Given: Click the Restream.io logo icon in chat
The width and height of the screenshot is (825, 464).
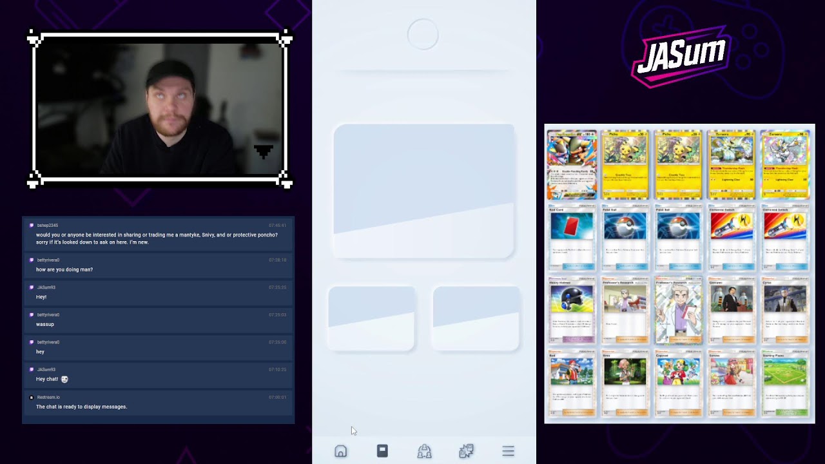Looking at the screenshot, I should (32, 398).
